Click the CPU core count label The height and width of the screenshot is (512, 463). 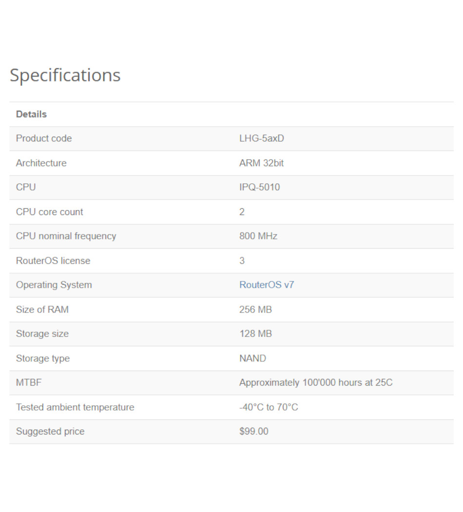49,212
